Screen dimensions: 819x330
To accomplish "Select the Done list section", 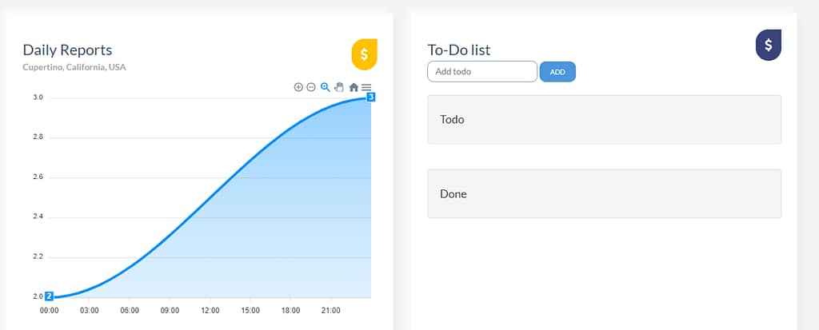I will tap(604, 193).
